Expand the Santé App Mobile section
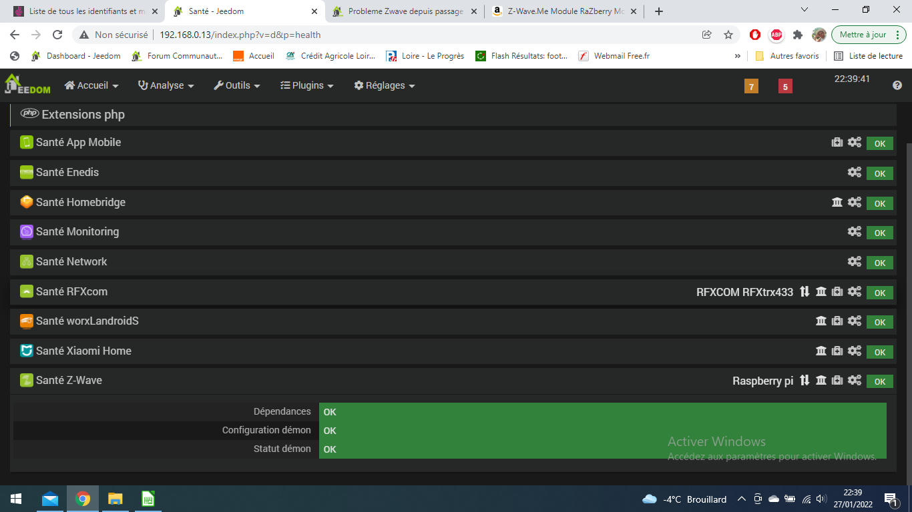 78,142
